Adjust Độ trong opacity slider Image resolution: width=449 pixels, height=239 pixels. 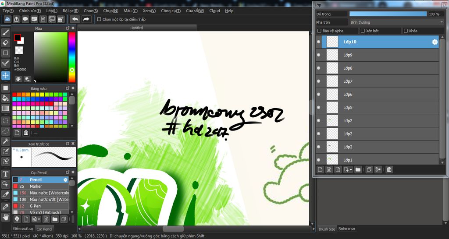tap(388, 14)
